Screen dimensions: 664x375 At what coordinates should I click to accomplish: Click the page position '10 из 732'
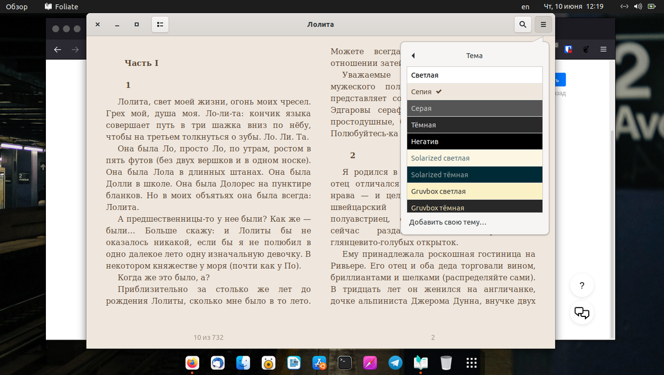[x=209, y=337]
